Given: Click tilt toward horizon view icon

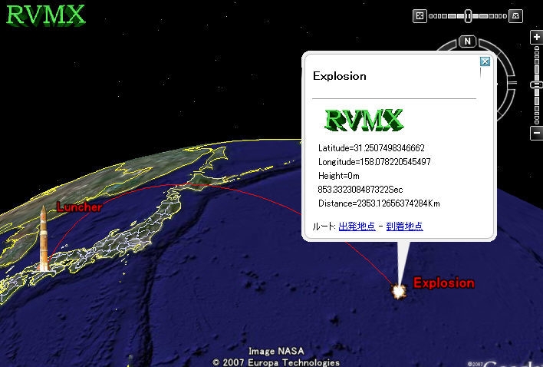Looking at the screenshot, I should 515,15.
